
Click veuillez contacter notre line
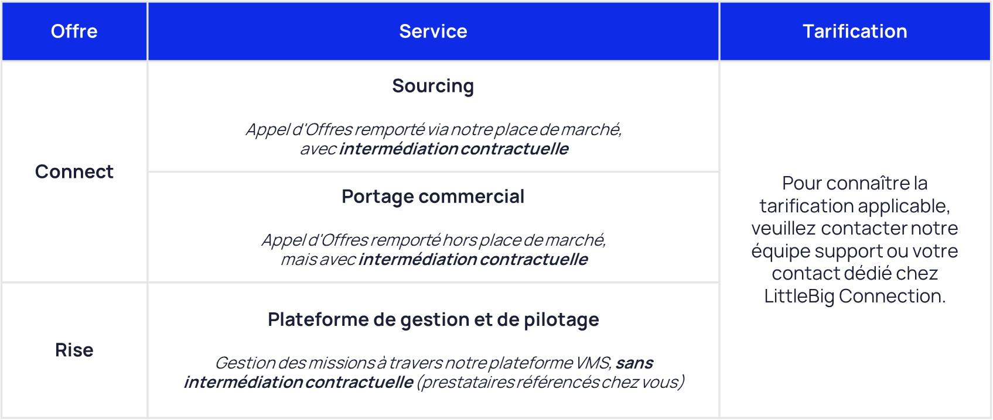click(x=855, y=228)
